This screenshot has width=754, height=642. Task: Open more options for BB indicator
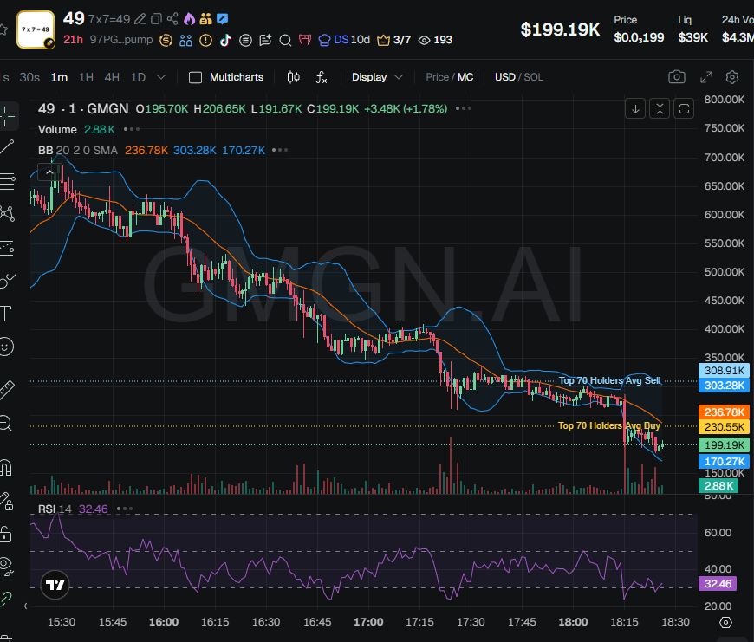280,150
